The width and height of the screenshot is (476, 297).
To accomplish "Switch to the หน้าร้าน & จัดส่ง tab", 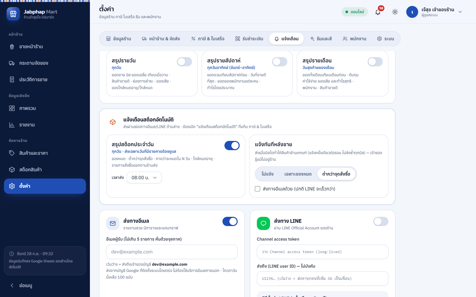I will (x=161, y=39).
